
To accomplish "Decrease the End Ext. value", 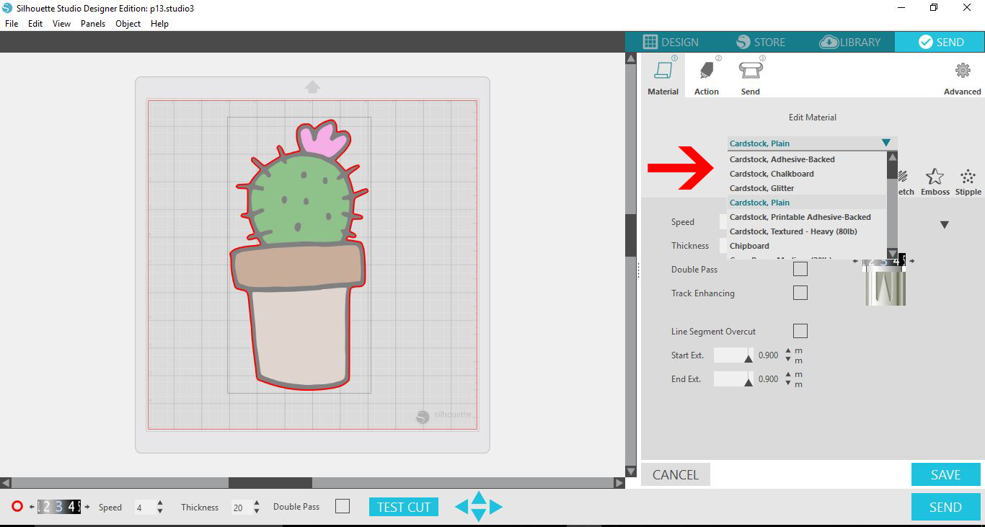I will [788, 383].
